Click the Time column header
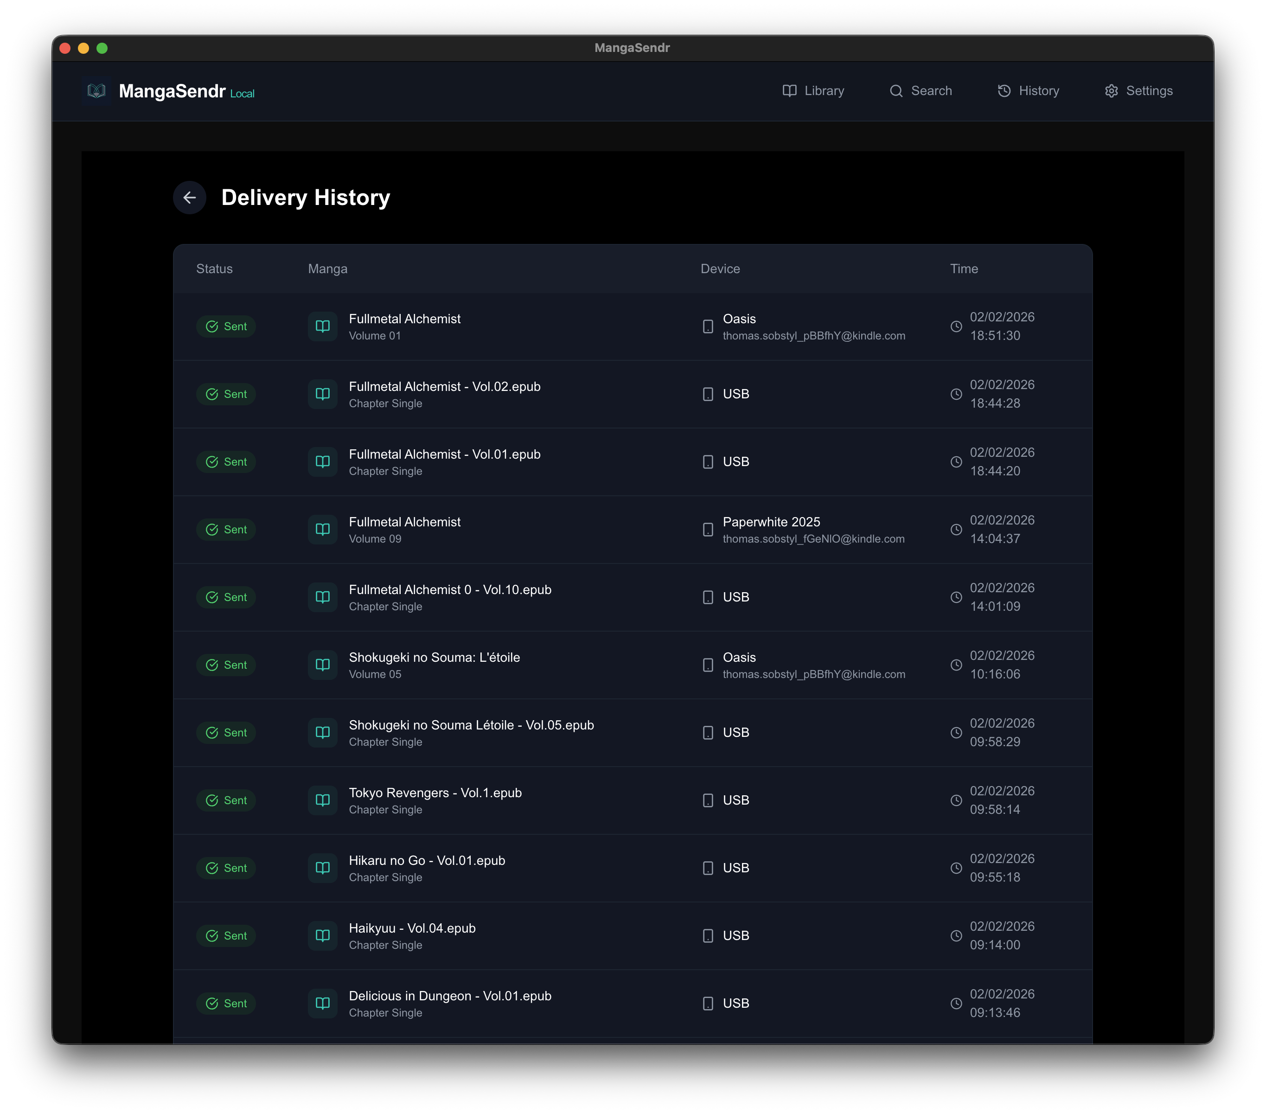Screen dimensions: 1266x1113 pyautogui.click(x=964, y=269)
